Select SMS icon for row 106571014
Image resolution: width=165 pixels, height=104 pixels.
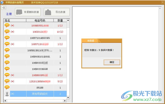[7, 38]
